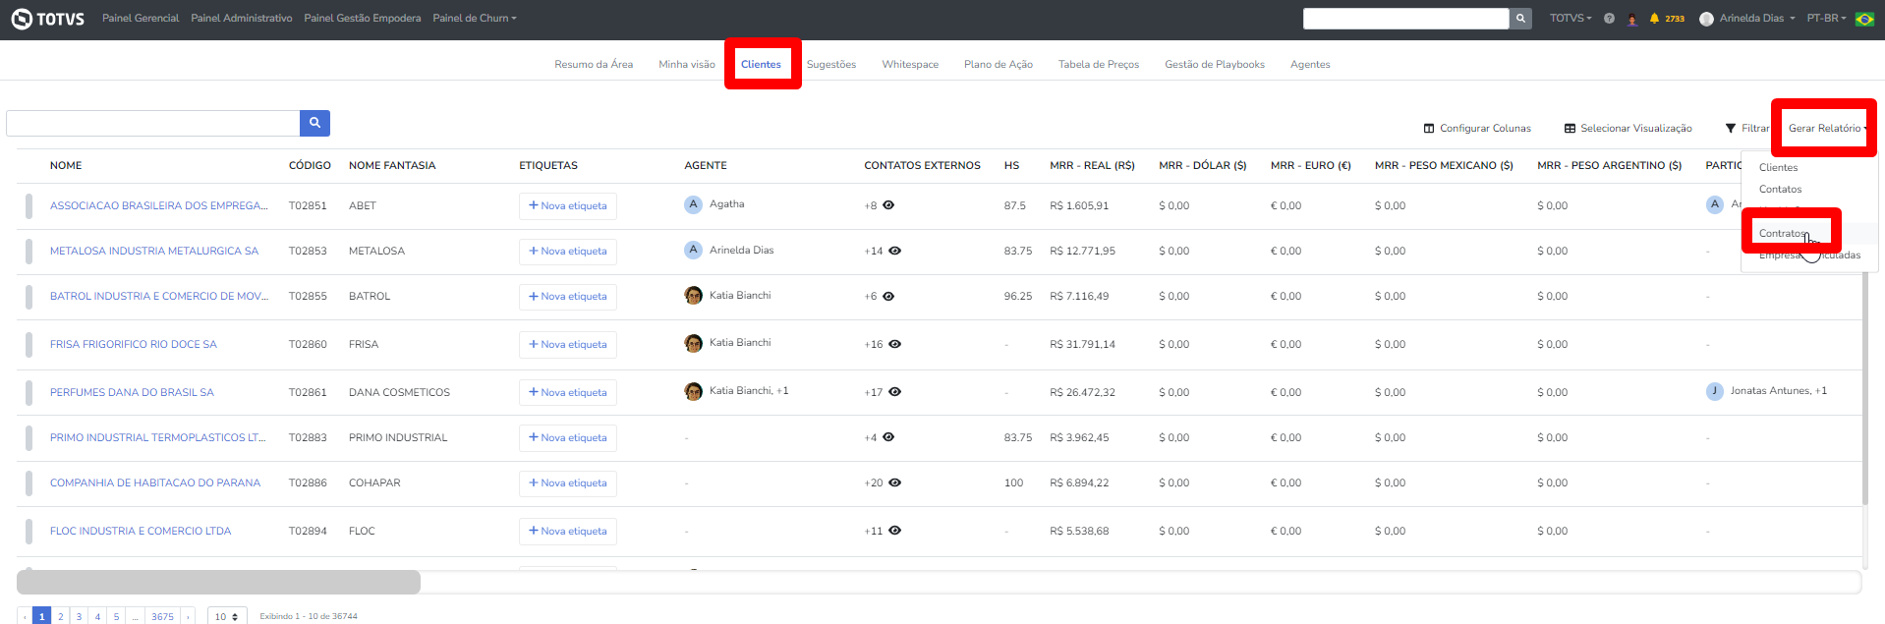Open the help question mark icon
Viewport: 1885px width, 624px height.
pos(1609,19)
